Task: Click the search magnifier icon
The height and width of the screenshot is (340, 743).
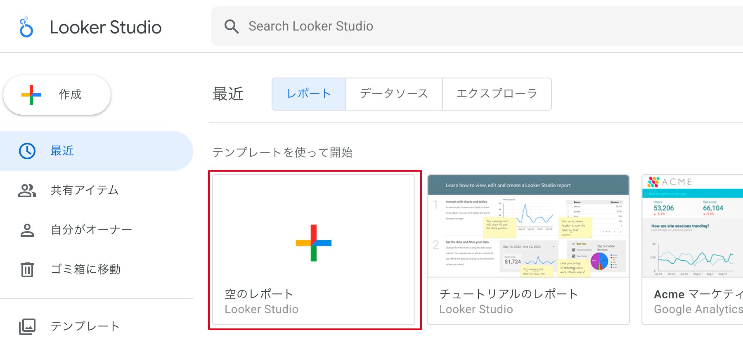Action: pyautogui.click(x=231, y=26)
